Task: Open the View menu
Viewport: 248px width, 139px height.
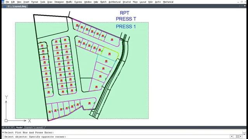Action: click(x=19, y=2)
